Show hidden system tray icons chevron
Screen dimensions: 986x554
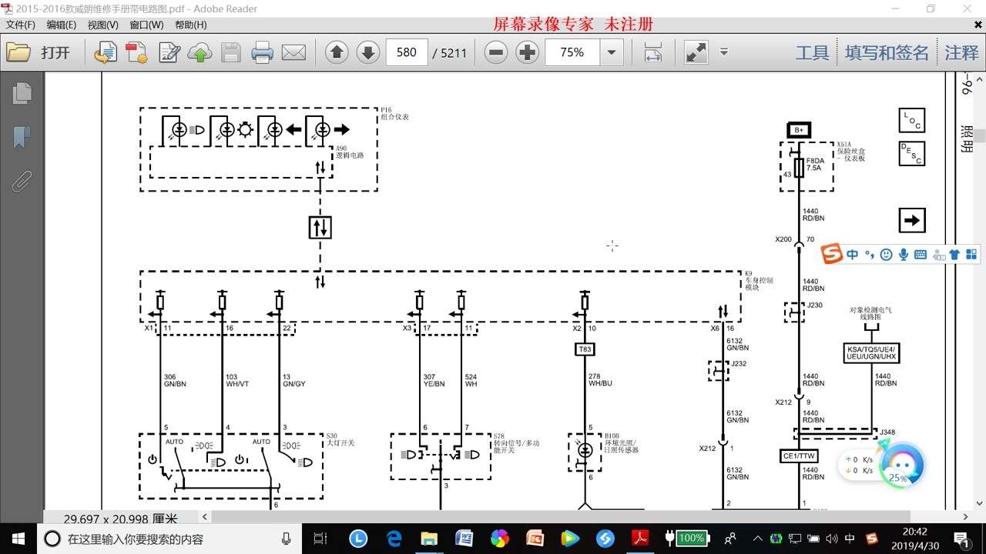758,539
